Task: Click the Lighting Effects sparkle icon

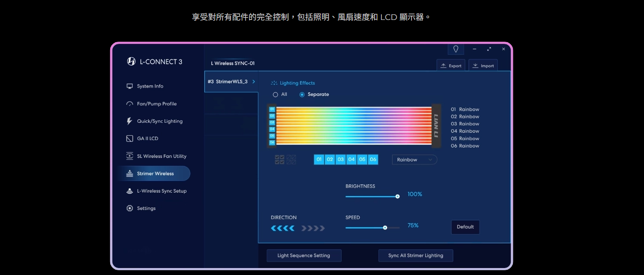Action: pos(274,83)
